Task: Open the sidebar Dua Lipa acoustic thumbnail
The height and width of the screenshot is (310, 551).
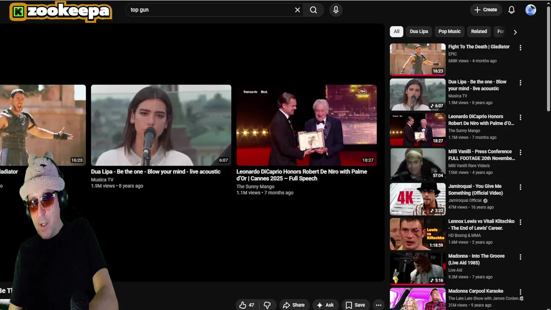Action: [x=418, y=94]
